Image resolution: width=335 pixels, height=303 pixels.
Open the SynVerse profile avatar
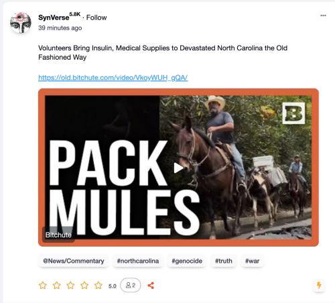[x=21, y=23]
